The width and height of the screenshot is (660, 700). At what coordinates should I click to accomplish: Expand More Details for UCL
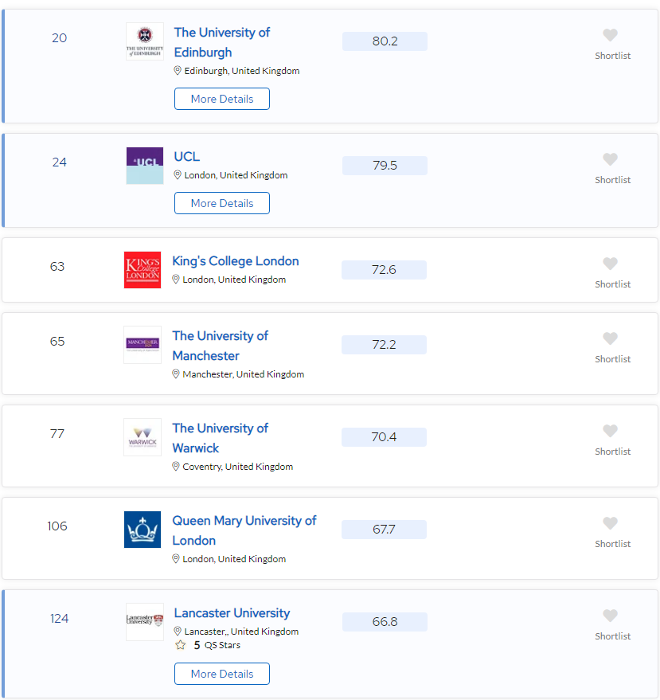click(x=222, y=203)
